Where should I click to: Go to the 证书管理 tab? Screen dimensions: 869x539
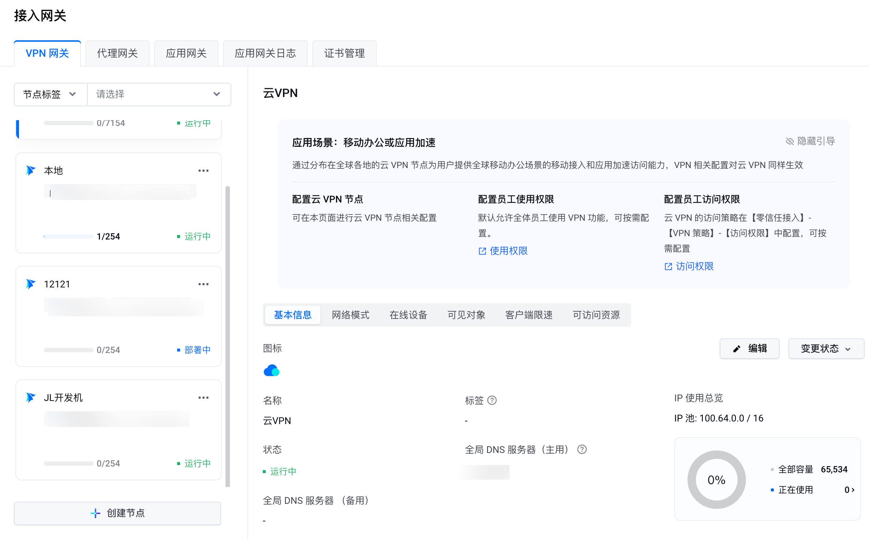[x=344, y=53]
